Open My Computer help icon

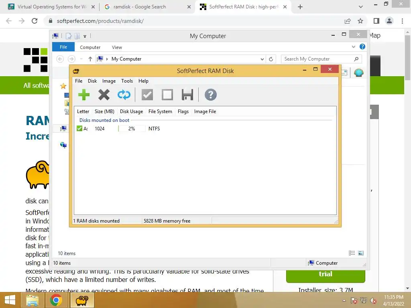(362, 47)
